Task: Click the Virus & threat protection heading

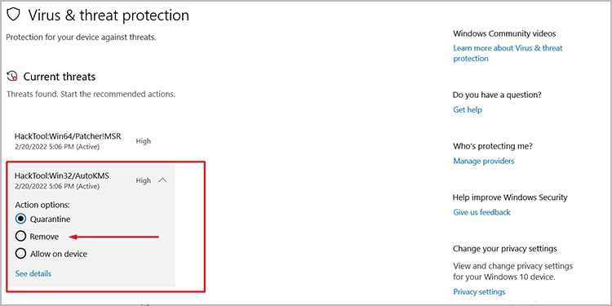Action: pyautogui.click(x=109, y=16)
